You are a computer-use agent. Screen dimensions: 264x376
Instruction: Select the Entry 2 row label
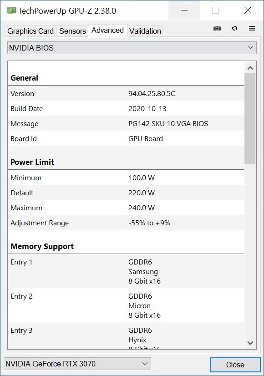click(21, 296)
